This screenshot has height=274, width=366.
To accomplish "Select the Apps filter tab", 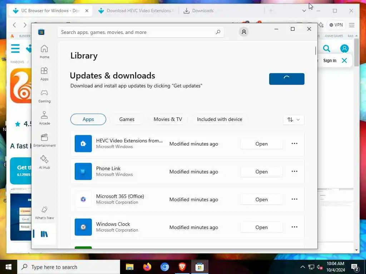I will point(88,119).
